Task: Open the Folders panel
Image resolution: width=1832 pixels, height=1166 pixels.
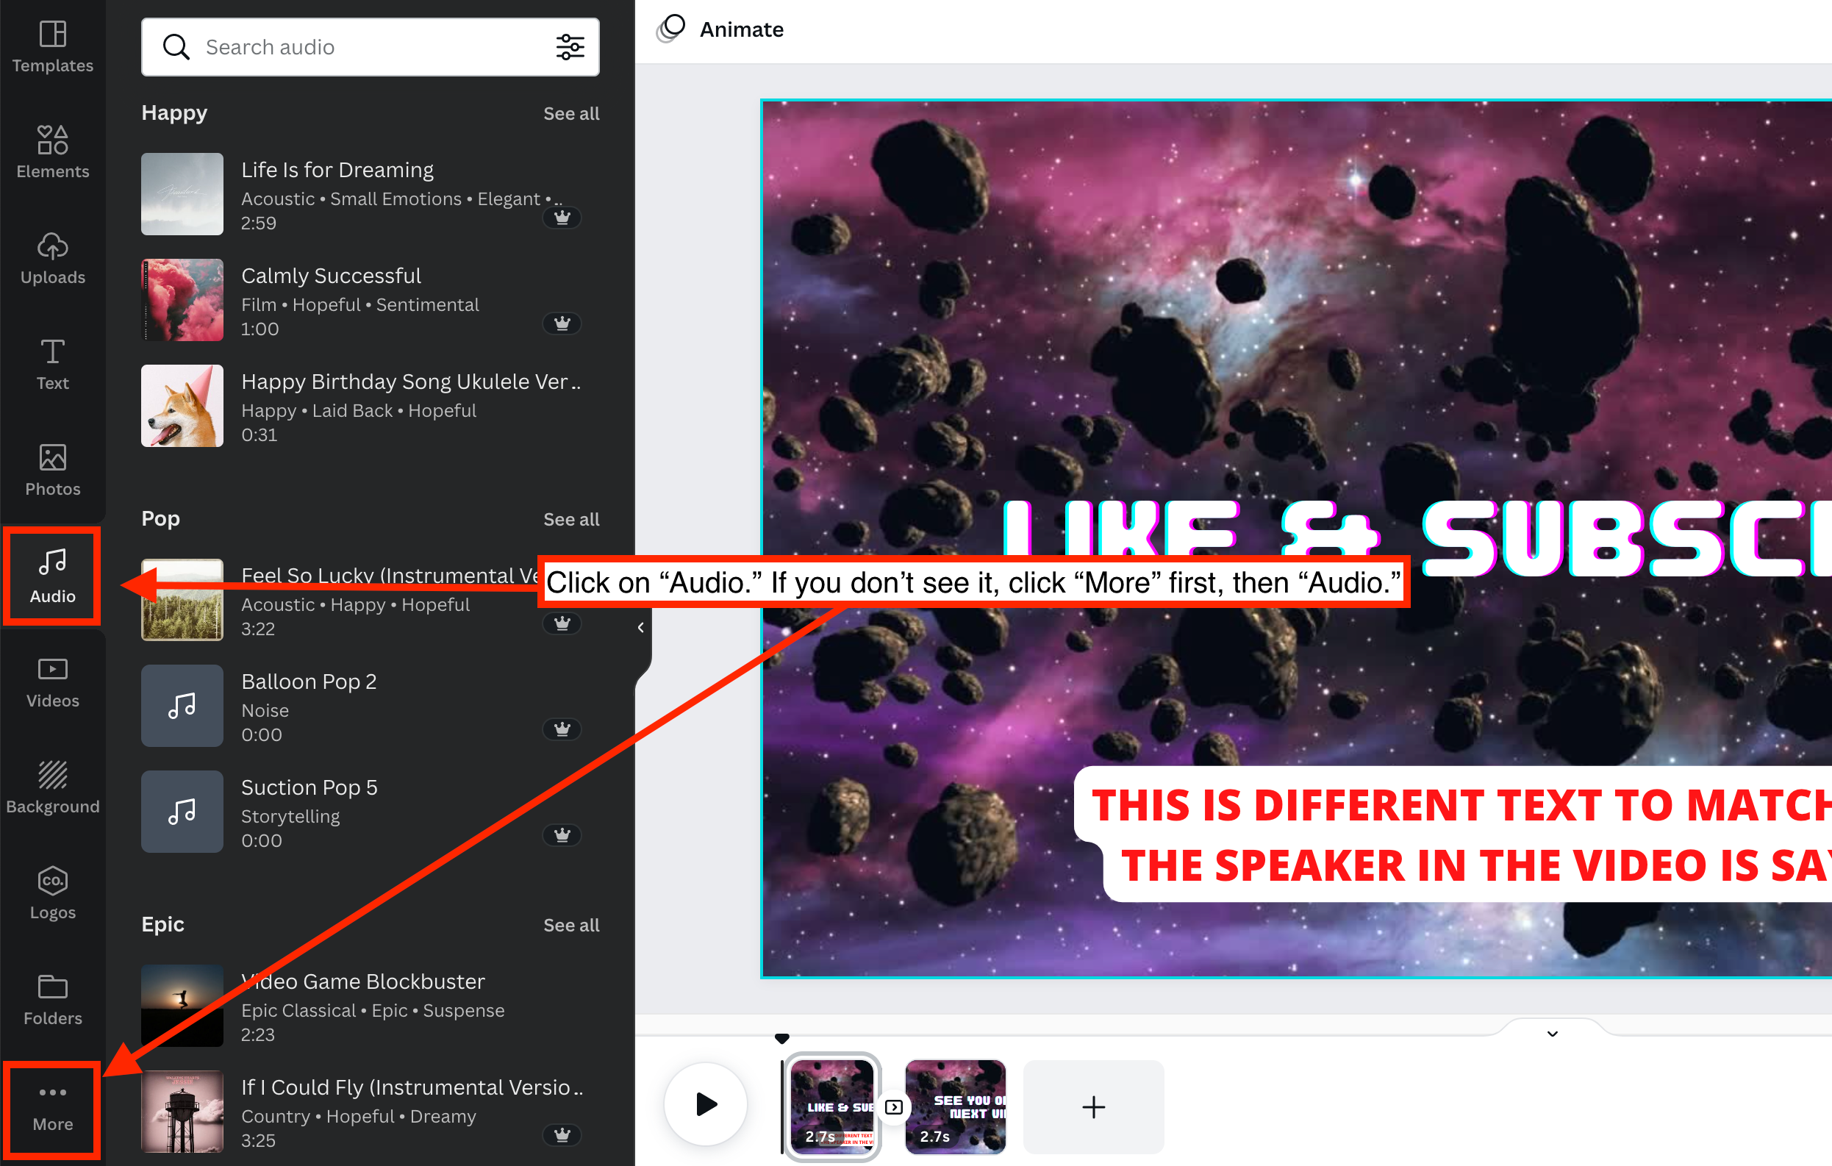Action: pyautogui.click(x=52, y=999)
